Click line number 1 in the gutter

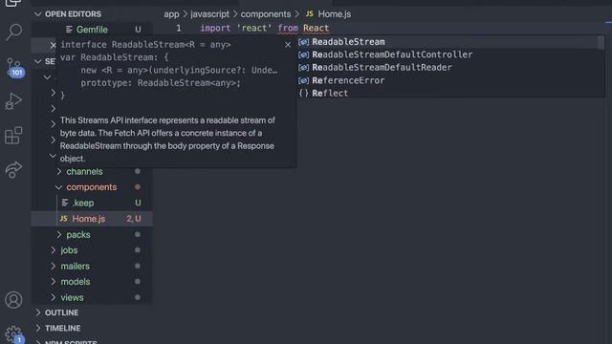(x=179, y=28)
